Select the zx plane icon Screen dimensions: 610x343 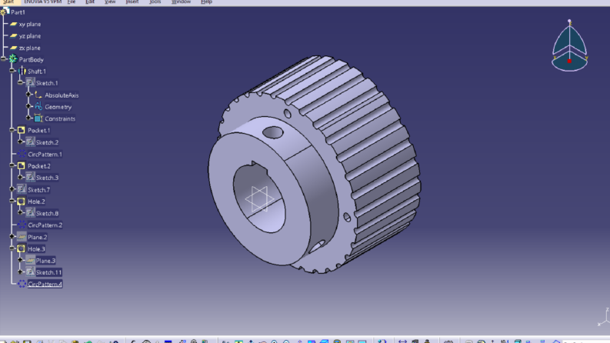pos(14,48)
